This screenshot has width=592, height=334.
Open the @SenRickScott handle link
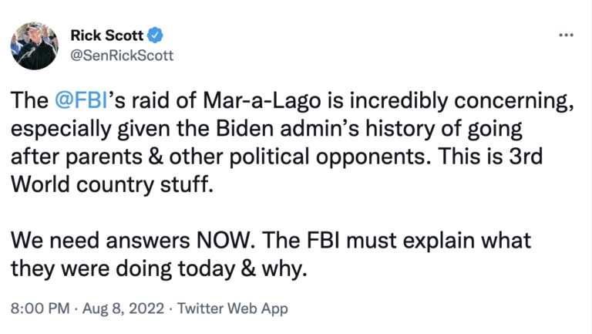click(122, 56)
